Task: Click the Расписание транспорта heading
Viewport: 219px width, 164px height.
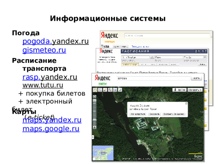Action: point(39,65)
